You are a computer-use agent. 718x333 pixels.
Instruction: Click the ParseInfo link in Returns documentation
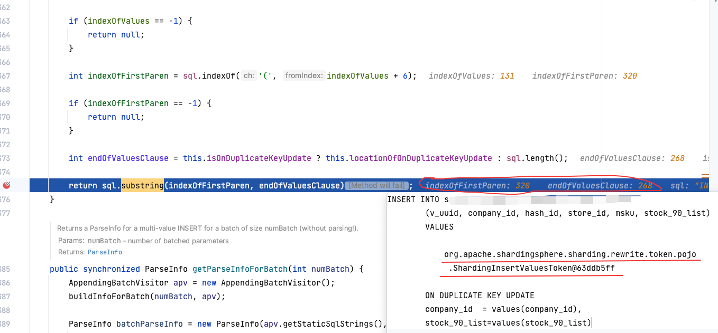pos(105,252)
